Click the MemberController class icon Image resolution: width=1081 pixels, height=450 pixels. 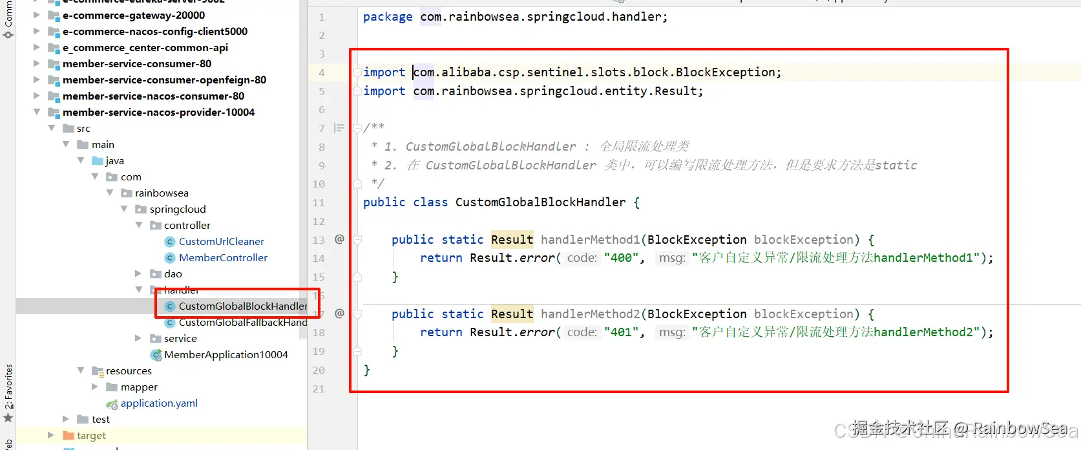point(170,258)
